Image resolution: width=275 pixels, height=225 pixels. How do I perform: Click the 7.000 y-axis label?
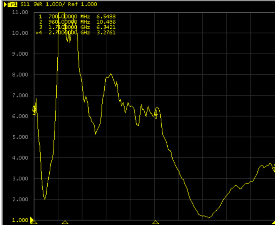click(x=20, y=96)
